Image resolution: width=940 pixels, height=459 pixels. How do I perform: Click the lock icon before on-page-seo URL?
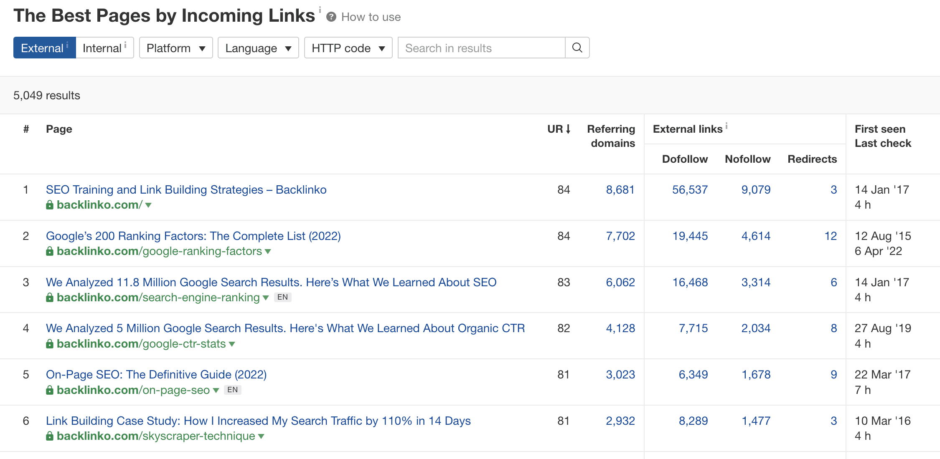point(50,390)
